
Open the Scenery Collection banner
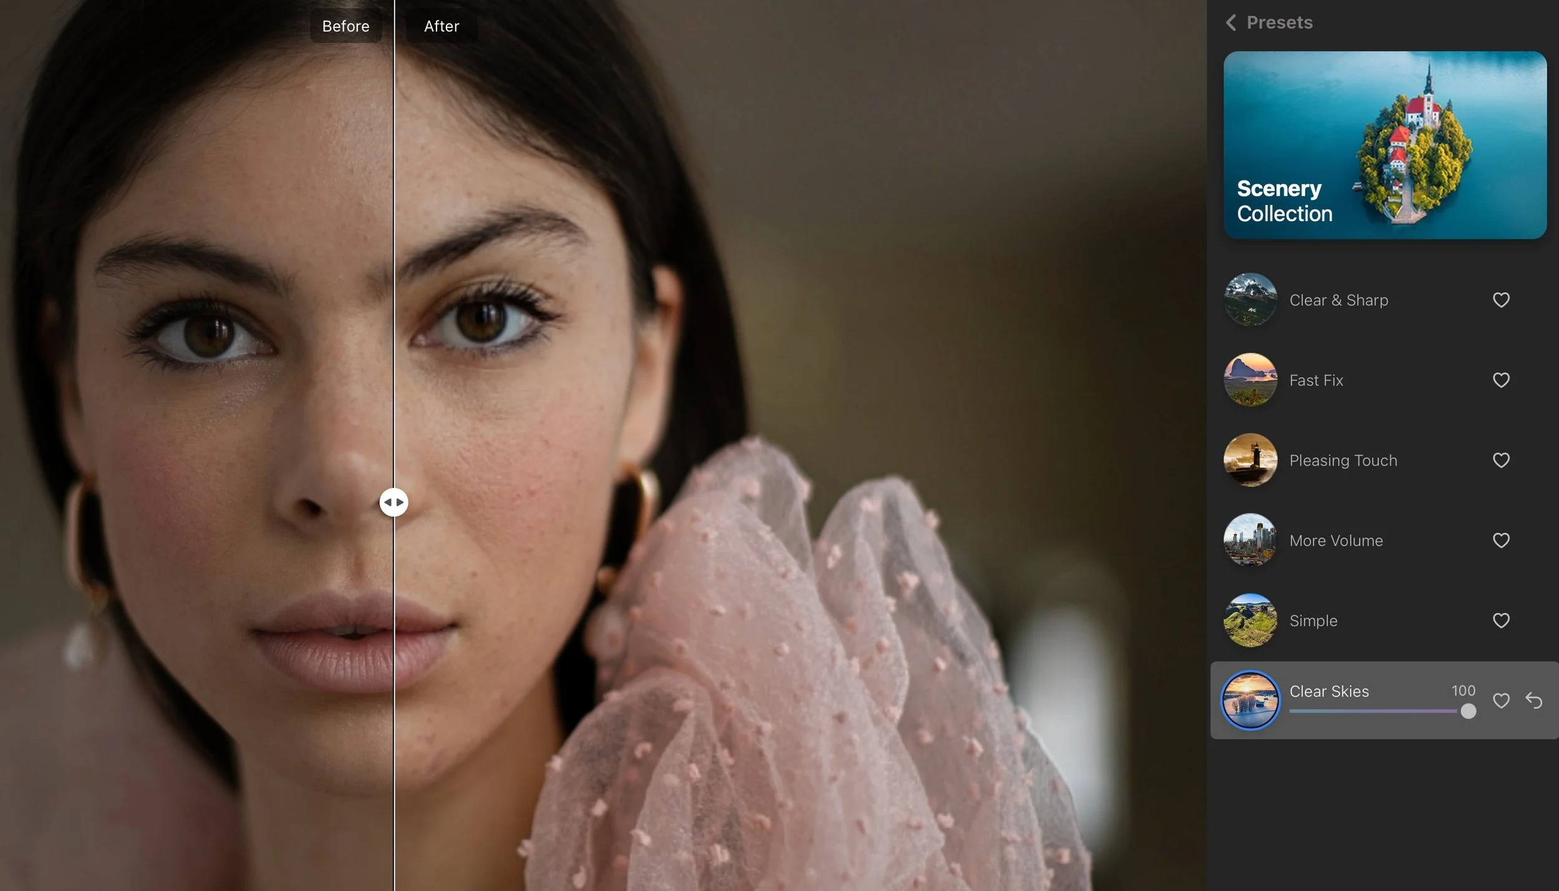click(x=1384, y=145)
